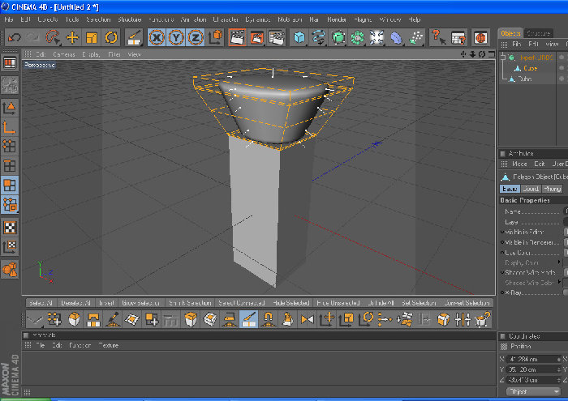The width and height of the screenshot is (568, 401).
Task: Edit the Y position value field
Action: (x=532, y=369)
